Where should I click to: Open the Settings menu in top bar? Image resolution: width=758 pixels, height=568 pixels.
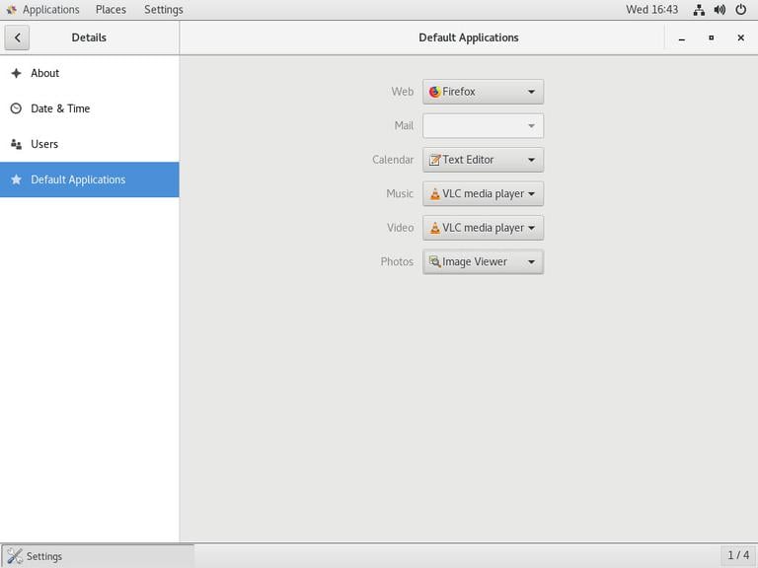(163, 10)
